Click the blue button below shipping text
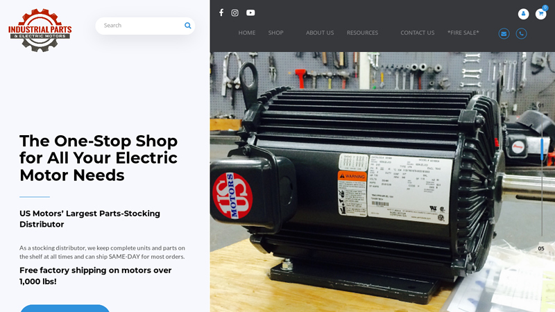 [65, 308]
